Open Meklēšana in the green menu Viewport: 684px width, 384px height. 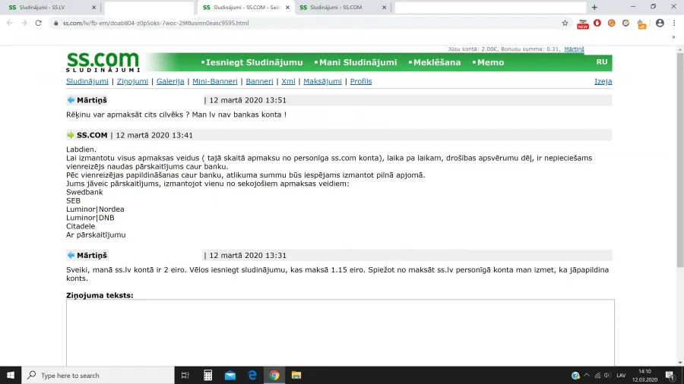coord(437,62)
